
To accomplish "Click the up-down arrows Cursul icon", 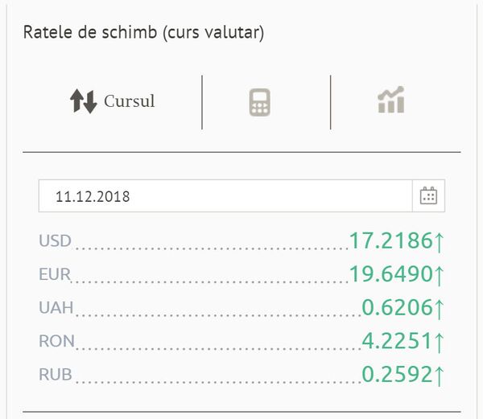I will pyautogui.click(x=84, y=101).
